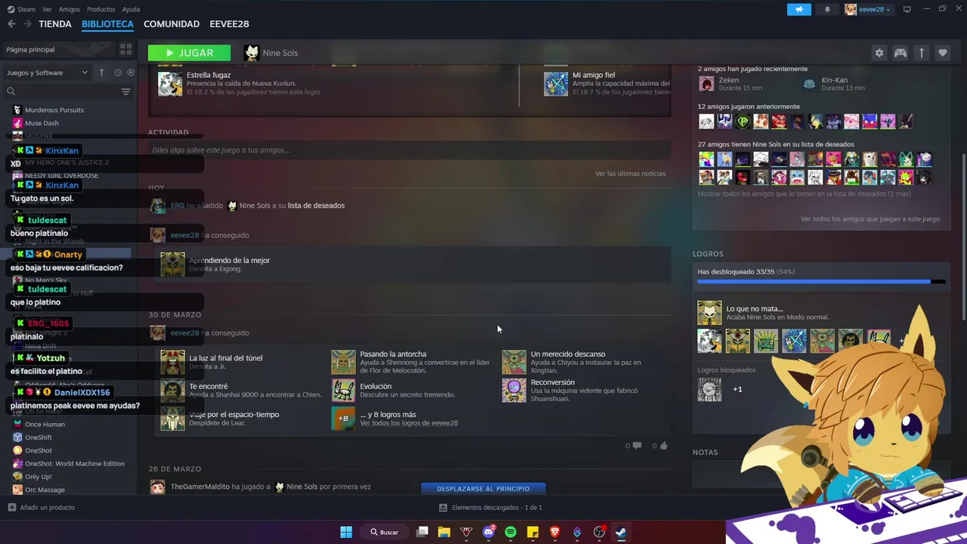Click Kin-Kan friend avatar
This screenshot has height=544, width=967.
pos(809,84)
